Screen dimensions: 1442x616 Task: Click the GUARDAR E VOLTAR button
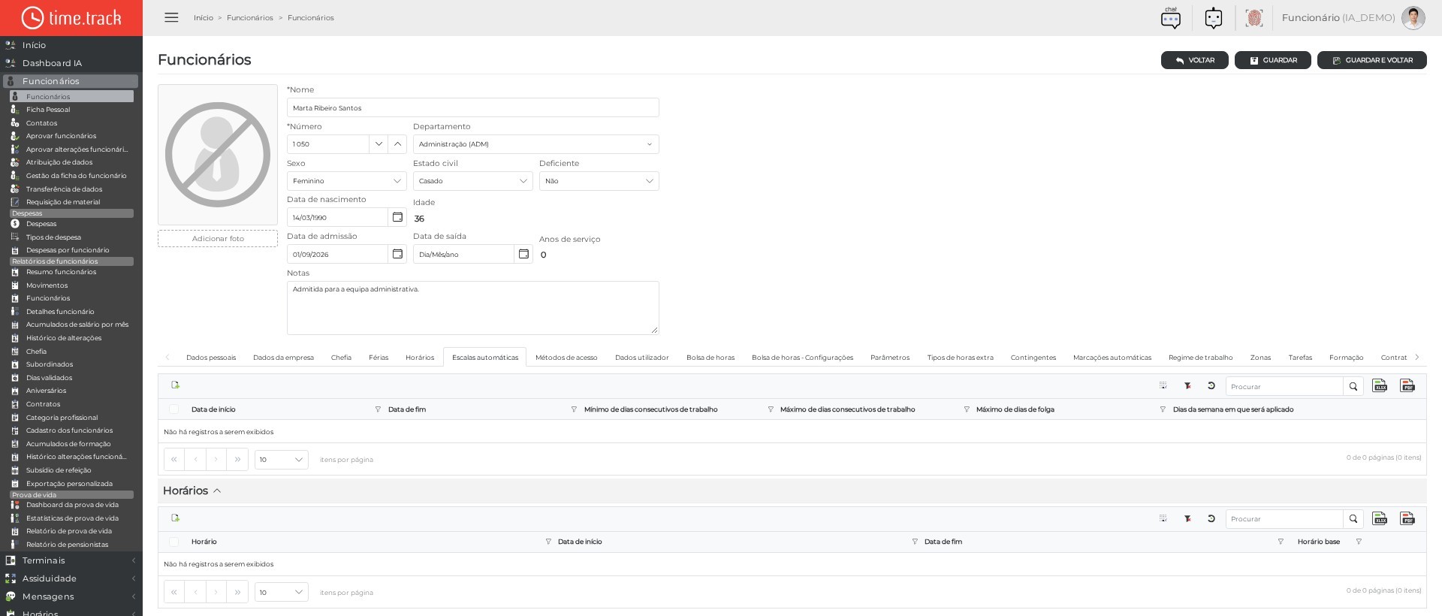click(1372, 60)
